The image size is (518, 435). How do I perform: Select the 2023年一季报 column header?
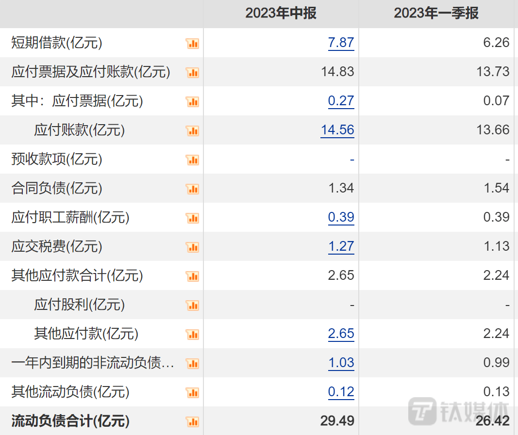coord(436,13)
